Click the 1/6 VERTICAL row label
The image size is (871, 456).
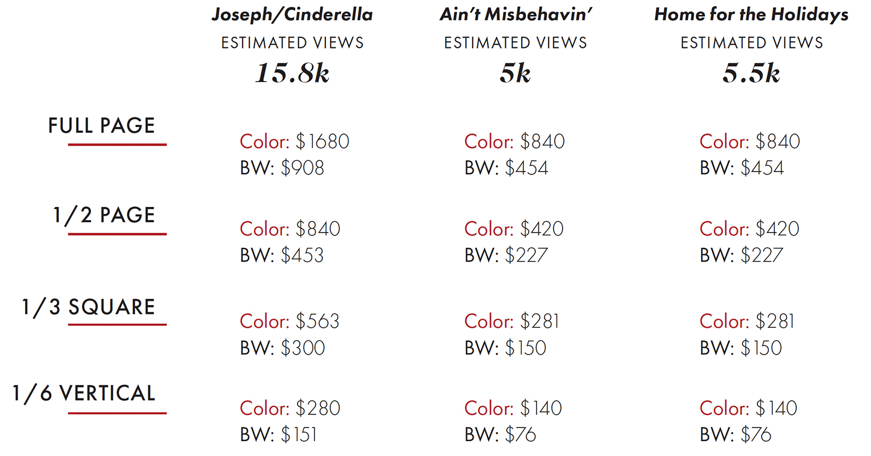click(x=84, y=393)
